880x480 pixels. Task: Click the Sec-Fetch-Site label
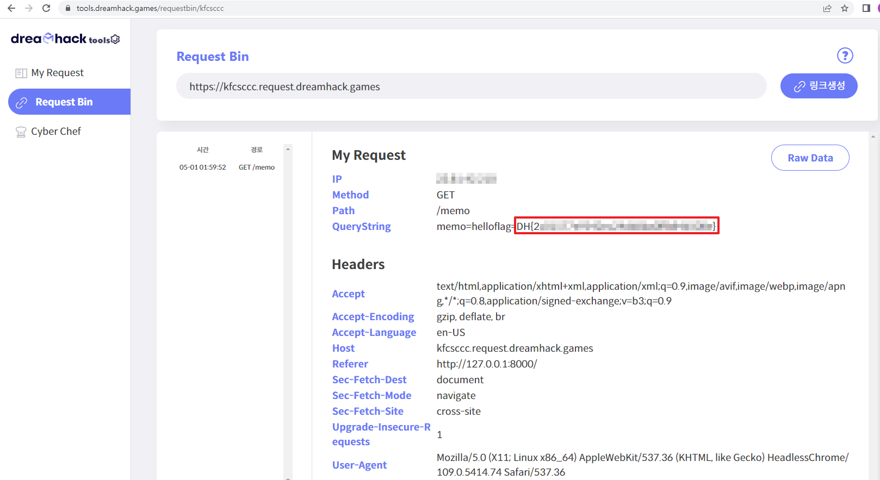(368, 411)
